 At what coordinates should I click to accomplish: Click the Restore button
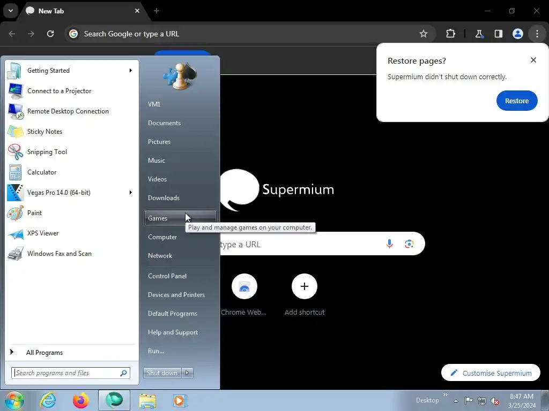coord(517,101)
